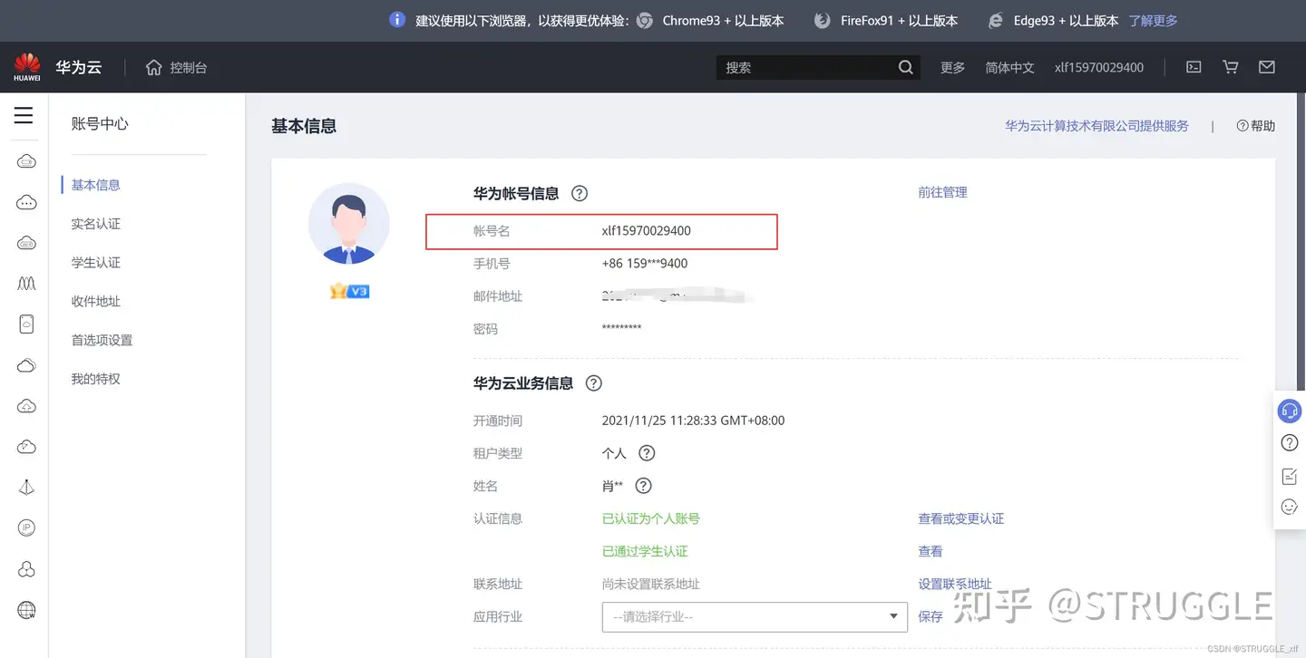Image resolution: width=1306 pixels, height=658 pixels.
Task: Open the cloud disk storage sidebar icon
Action: (26, 243)
